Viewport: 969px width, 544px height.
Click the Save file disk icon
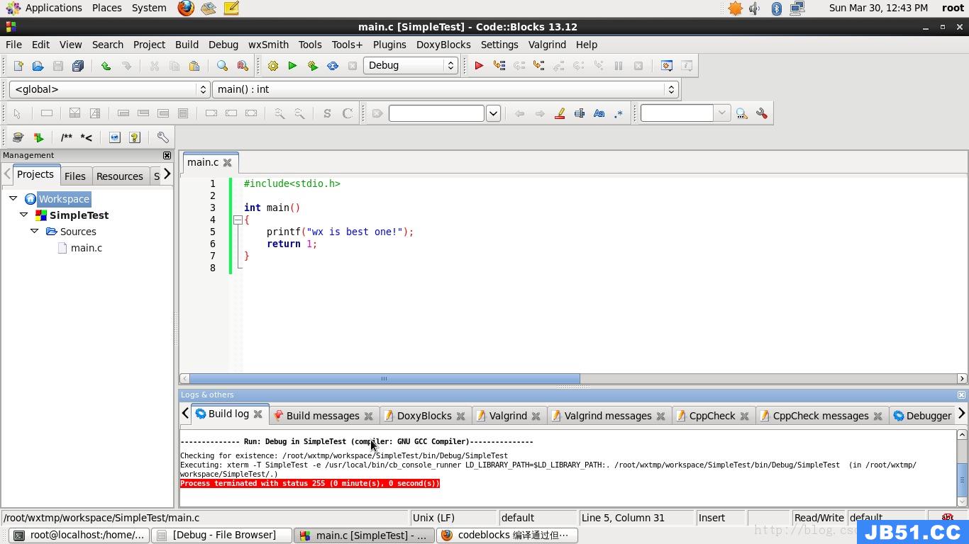58,66
